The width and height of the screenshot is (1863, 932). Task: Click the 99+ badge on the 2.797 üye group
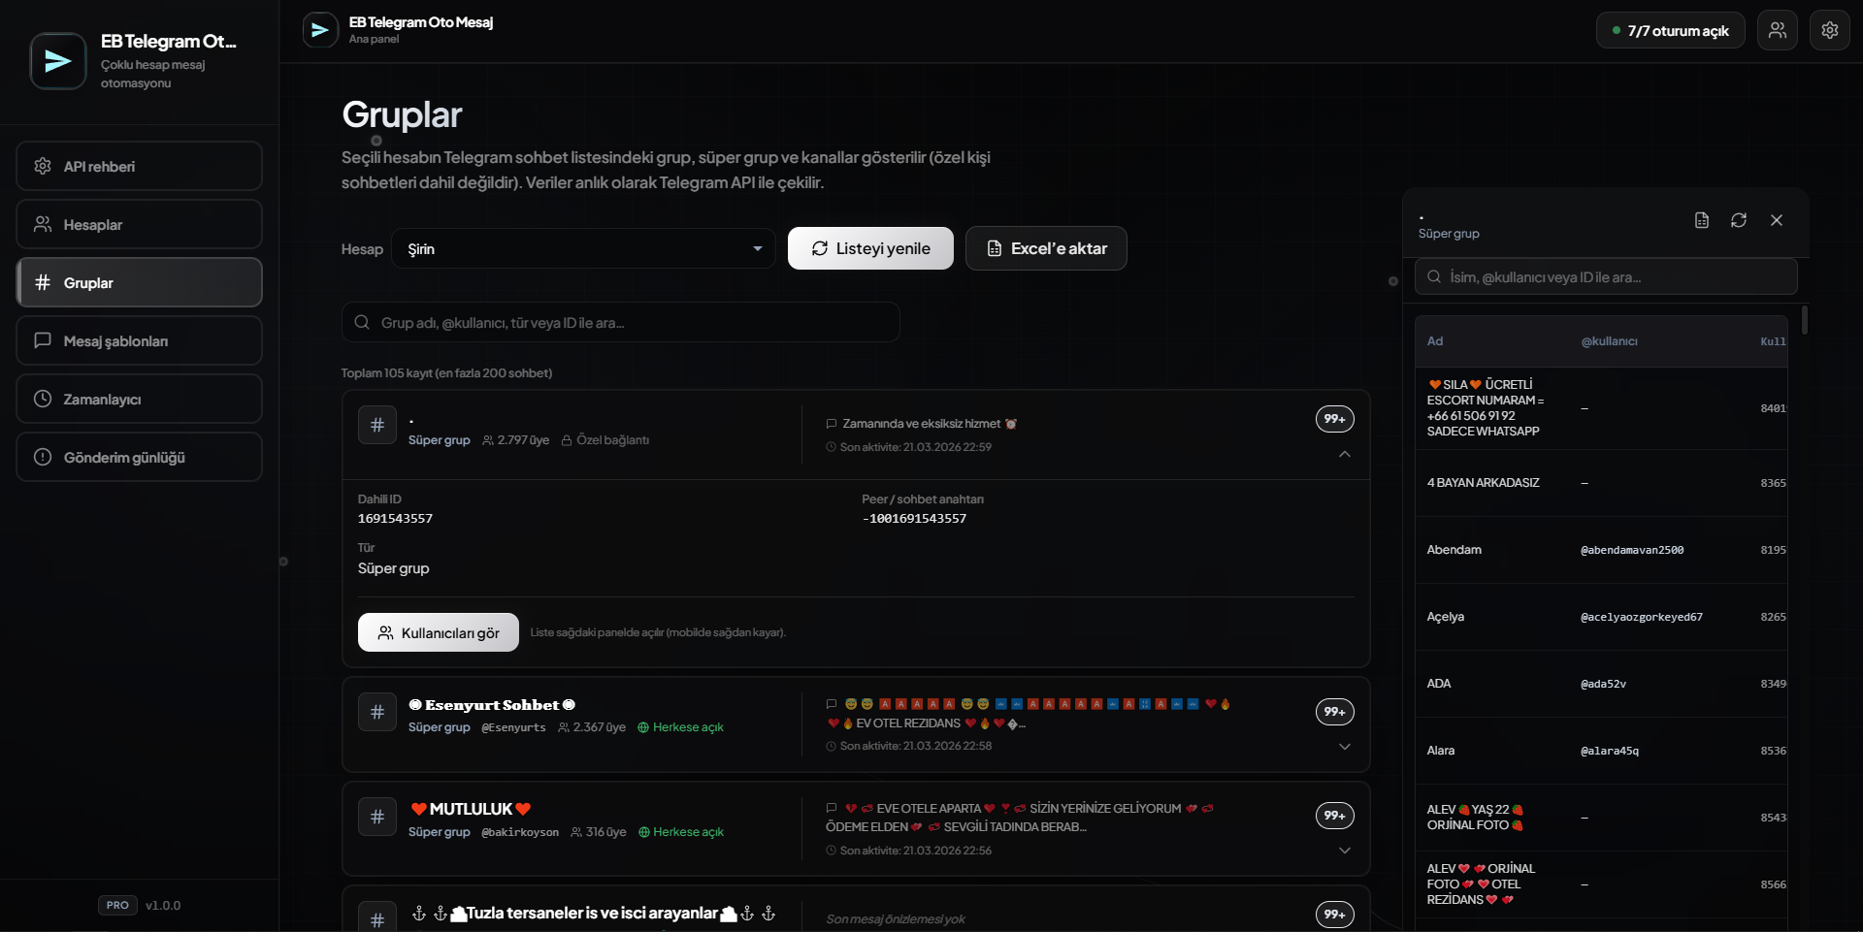(x=1335, y=419)
